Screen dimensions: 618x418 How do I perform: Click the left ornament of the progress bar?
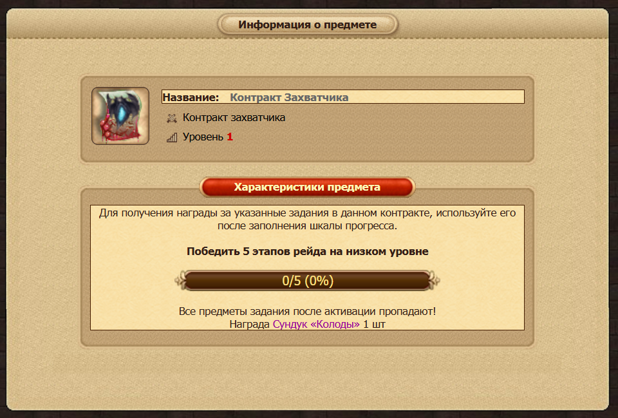180,281
